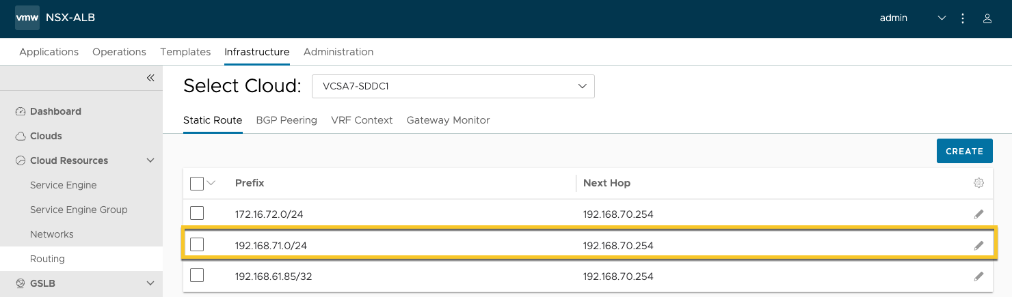Screen dimensions: 1012x297
Task: Open table column settings gear
Action: point(978,183)
